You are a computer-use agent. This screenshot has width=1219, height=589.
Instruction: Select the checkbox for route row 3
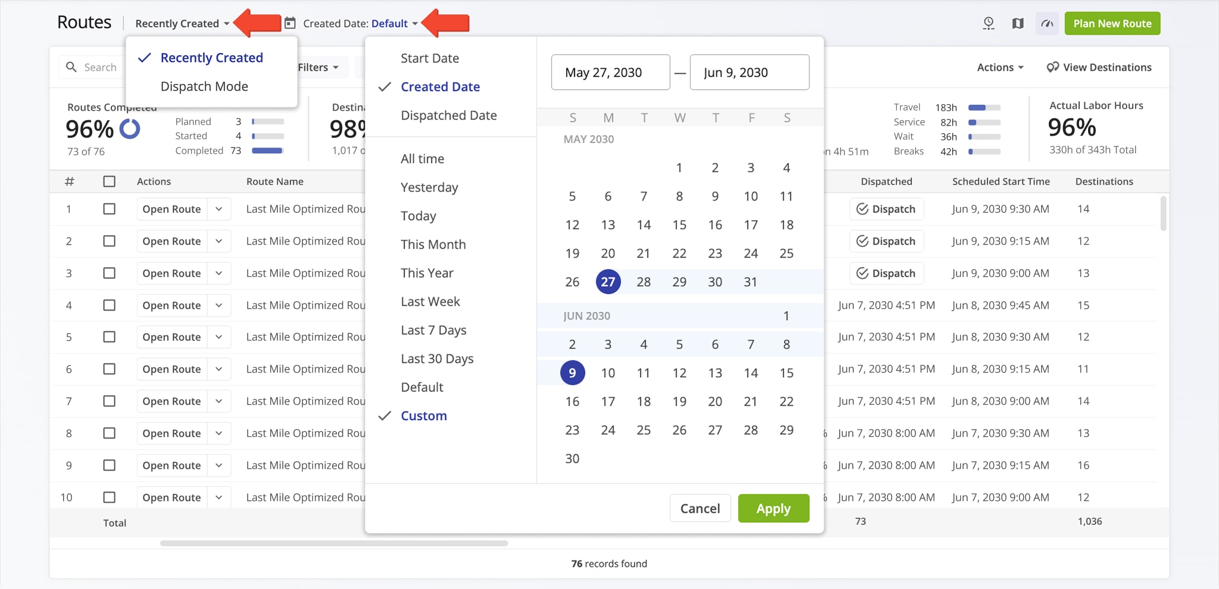[x=110, y=273]
